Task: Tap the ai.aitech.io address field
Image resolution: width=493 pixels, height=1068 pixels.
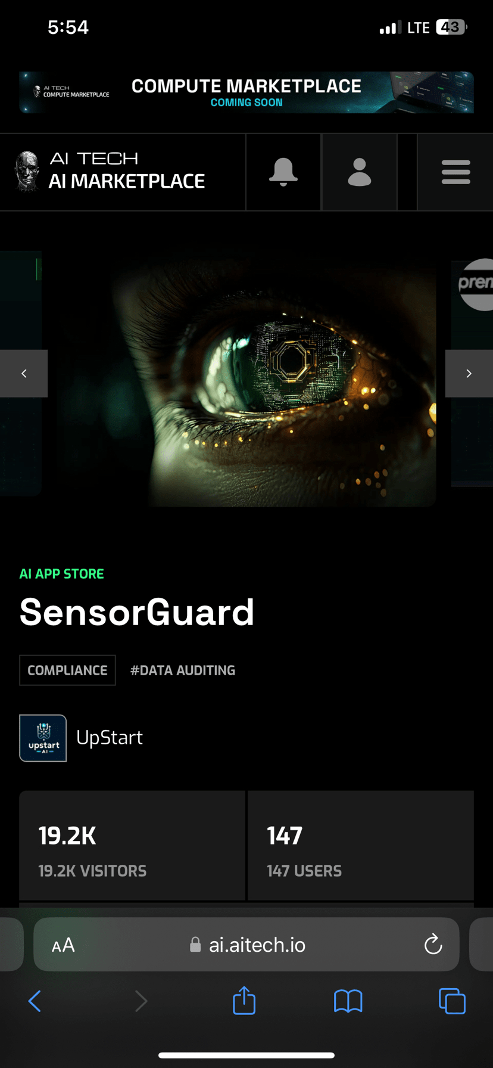Action: pos(246,945)
